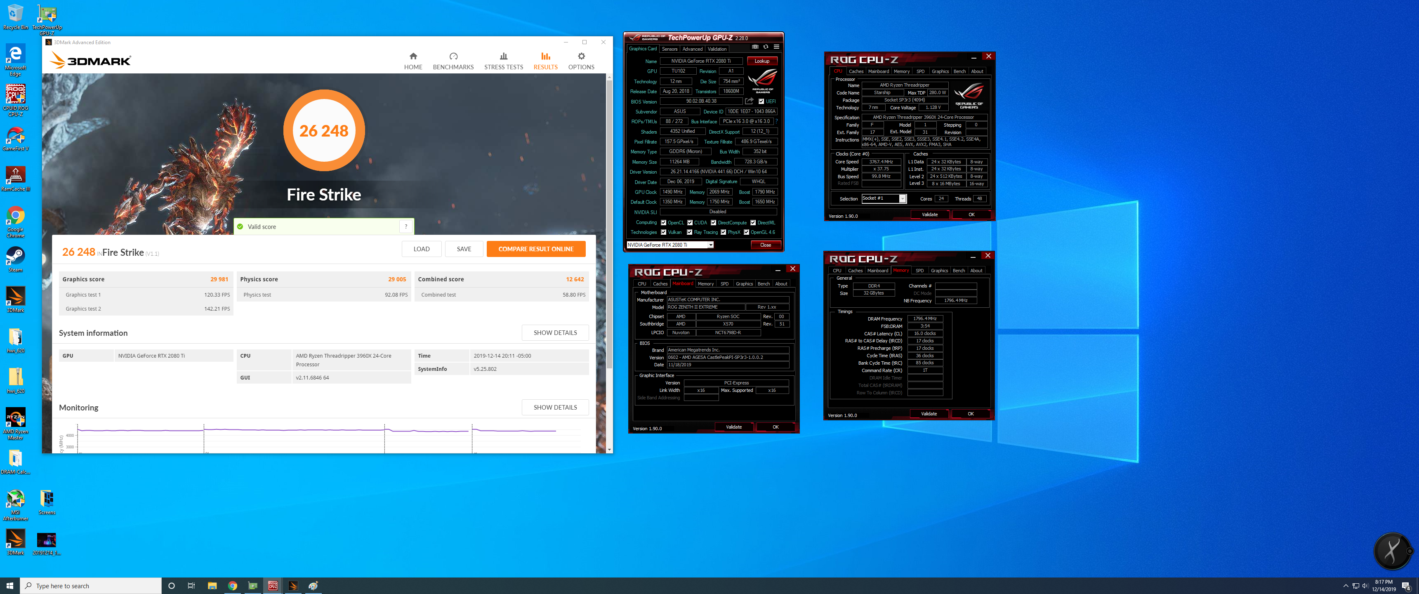The width and height of the screenshot is (1419, 594).
Task: Toggle the UEFI checkbox in GPU-Z
Action: coord(761,101)
